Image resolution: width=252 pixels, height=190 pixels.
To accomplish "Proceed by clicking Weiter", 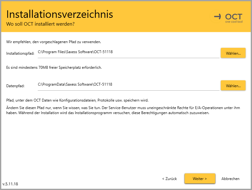I will click(x=200, y=179).
